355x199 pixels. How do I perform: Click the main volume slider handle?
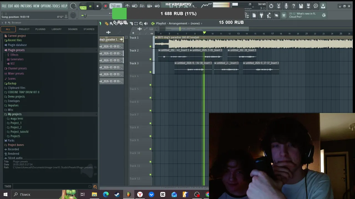pyautogui.click(x=85, y=15)
